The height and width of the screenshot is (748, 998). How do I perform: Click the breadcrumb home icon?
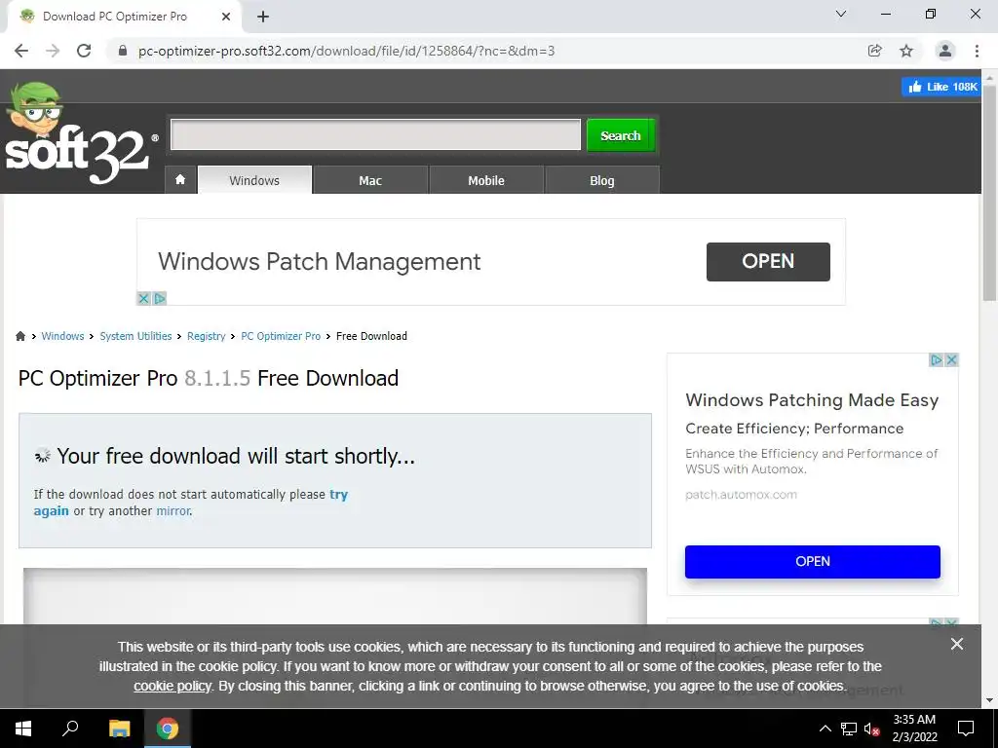[x=20, y=336]
